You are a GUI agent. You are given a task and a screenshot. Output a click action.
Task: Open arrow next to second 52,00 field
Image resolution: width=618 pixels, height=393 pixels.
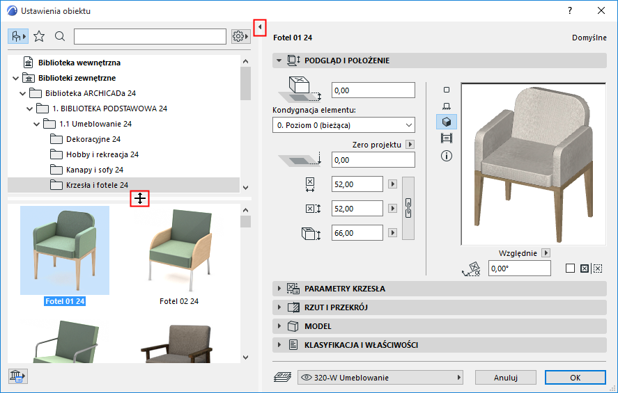(392, 209)
